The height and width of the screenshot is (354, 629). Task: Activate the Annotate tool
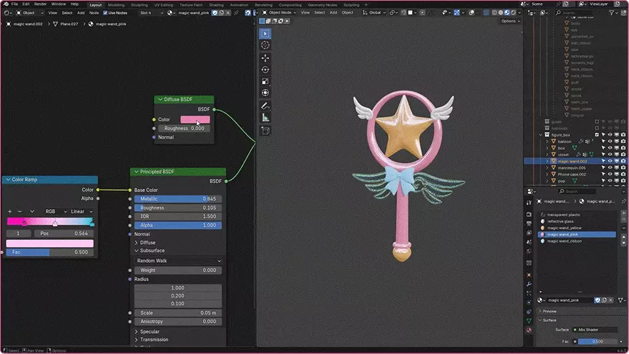coord(265,106)
